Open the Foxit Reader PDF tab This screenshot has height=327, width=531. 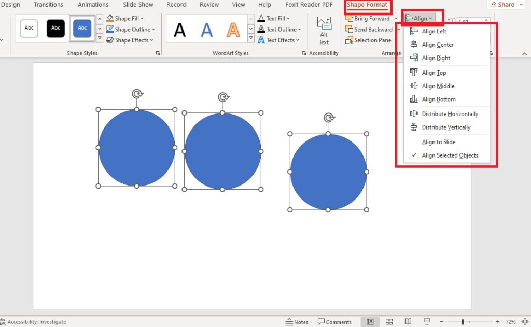pyautogui.click(x=309, y=5)
